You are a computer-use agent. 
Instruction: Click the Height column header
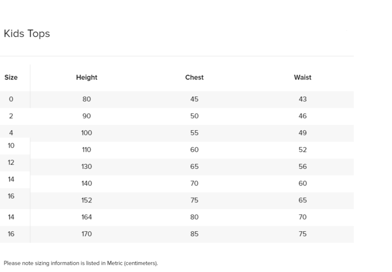pyautogui.click(x=87, y=77)
